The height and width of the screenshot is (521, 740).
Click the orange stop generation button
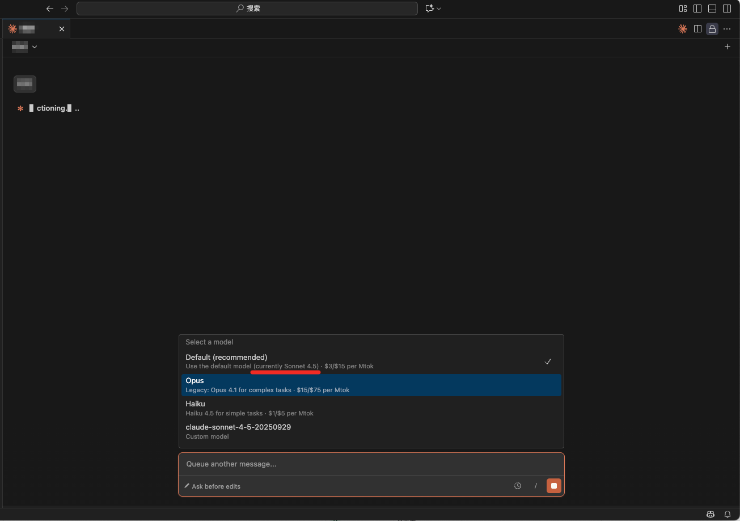pos(554,486)
